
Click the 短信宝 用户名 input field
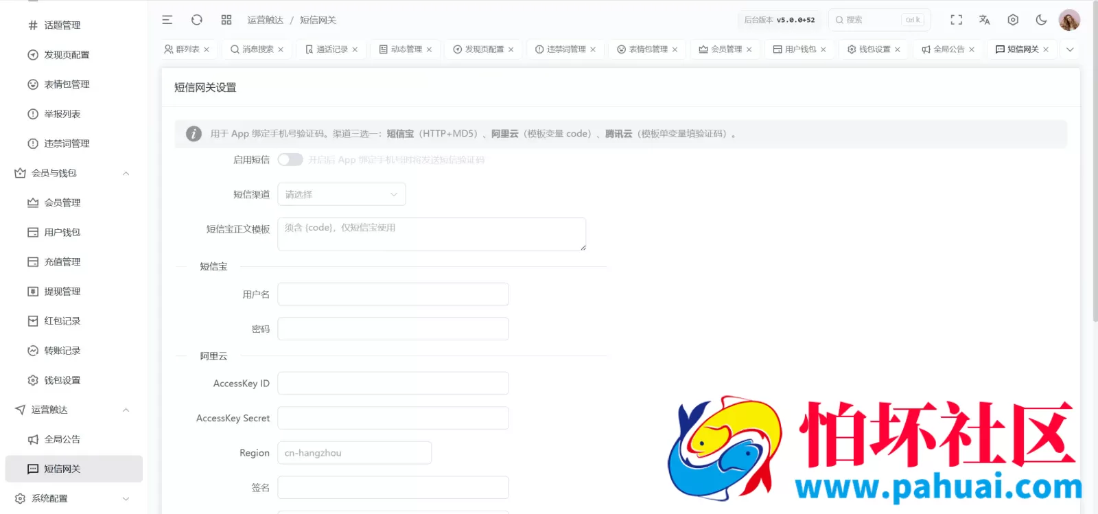[393, 294]
